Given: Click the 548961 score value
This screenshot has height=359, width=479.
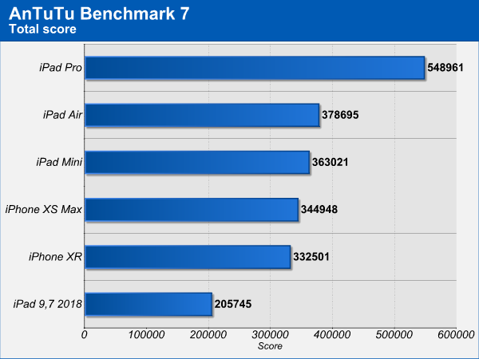Looking at the screenshot, I should [x=445, y=68].
